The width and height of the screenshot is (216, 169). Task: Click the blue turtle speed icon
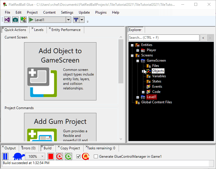18,157
